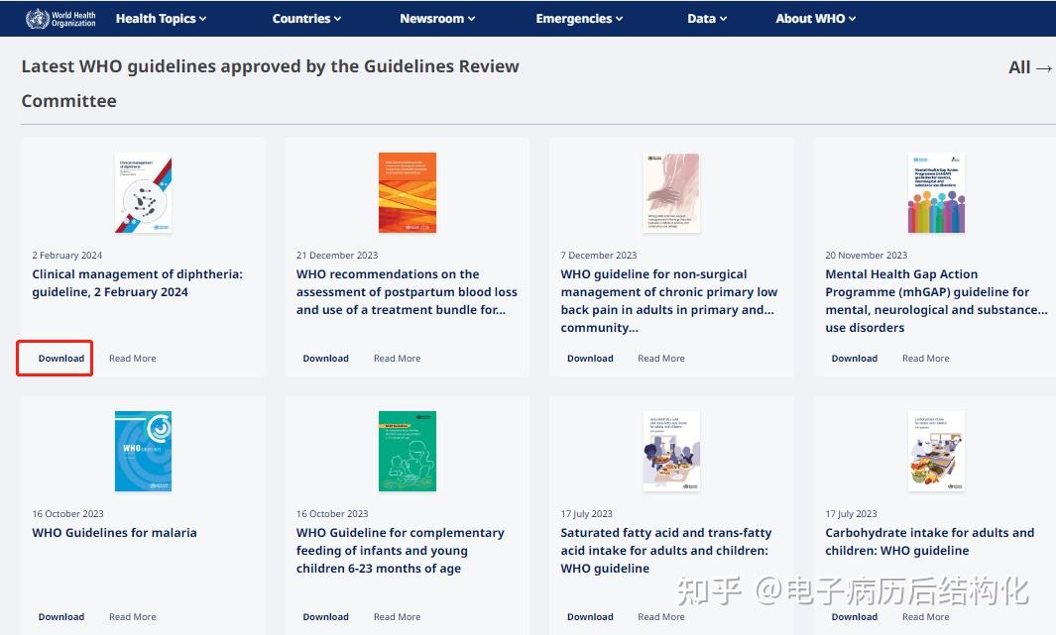Open title 'WHO recommendations on the assessment of postpartum blood loss'

(407, 292)
